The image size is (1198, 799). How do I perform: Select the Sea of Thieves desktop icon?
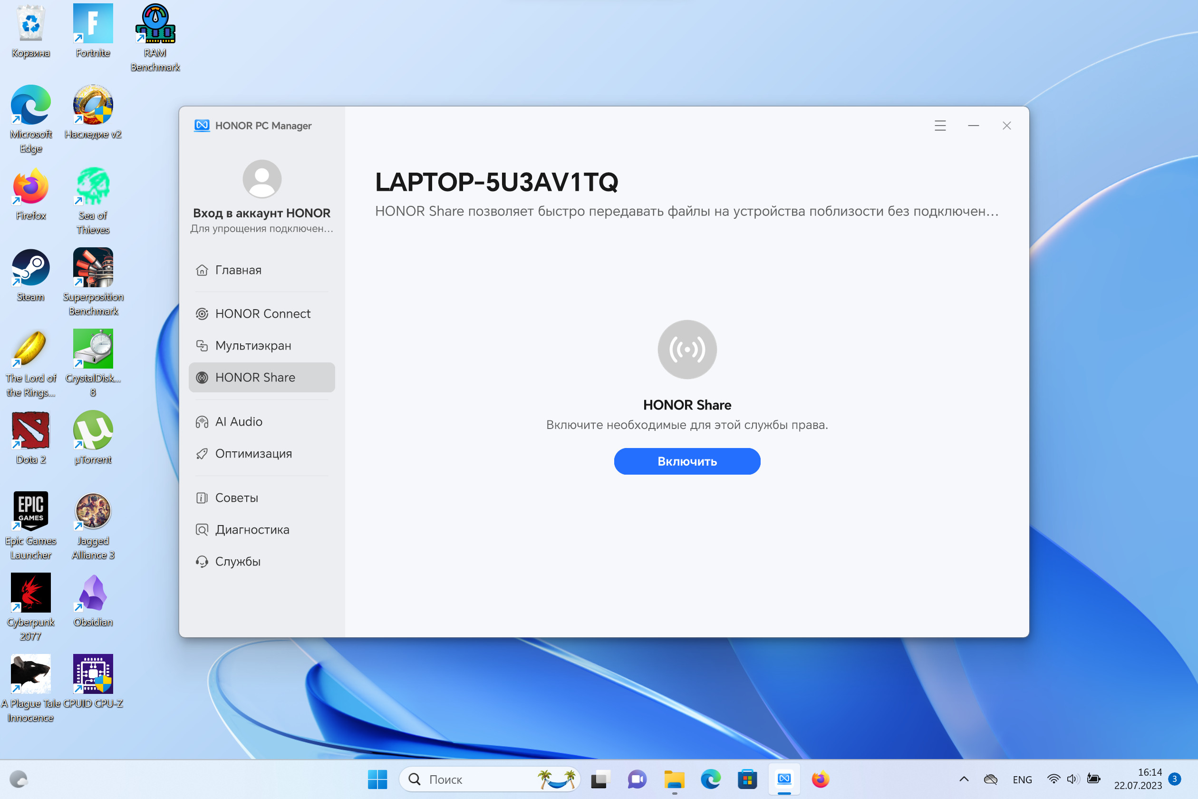click(x=93, y=201)
